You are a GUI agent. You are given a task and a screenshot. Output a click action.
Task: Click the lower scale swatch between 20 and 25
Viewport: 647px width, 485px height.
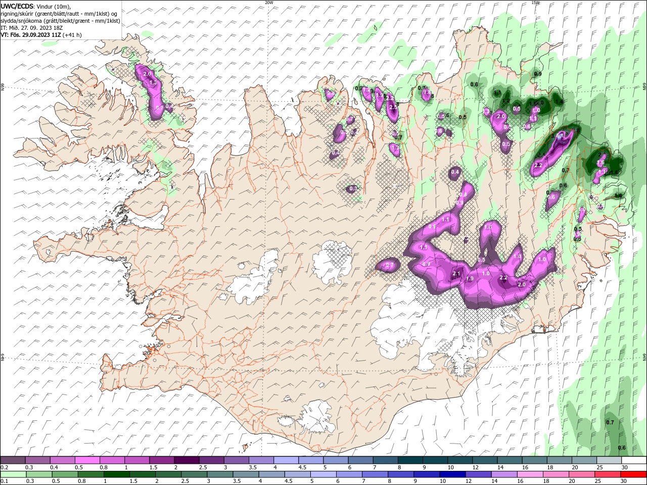tap(582, 474)
